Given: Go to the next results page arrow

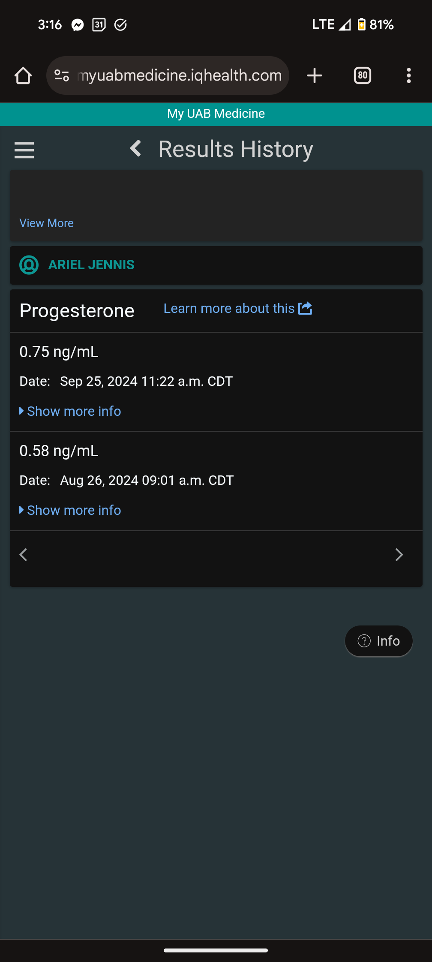Looking at the screenshot, I should pyautogui.click(x=399, y=555).
